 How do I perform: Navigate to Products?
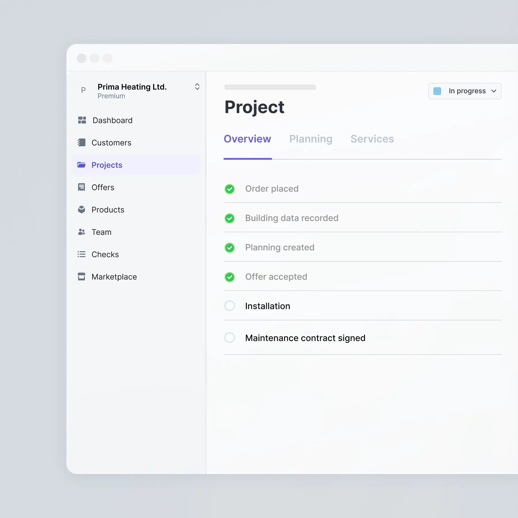[x=136, y=210]
